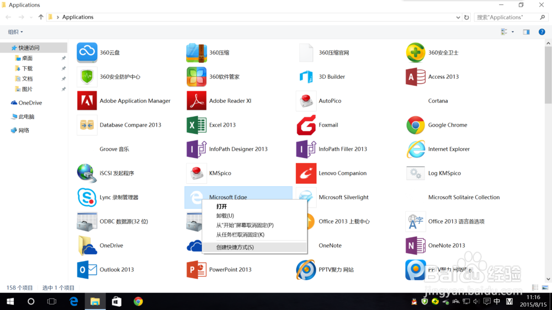The image size is (552, 310).
Task: Click the breadcrumb chevron before Applications
Action: pyautogui.click(x=58, y=17)
